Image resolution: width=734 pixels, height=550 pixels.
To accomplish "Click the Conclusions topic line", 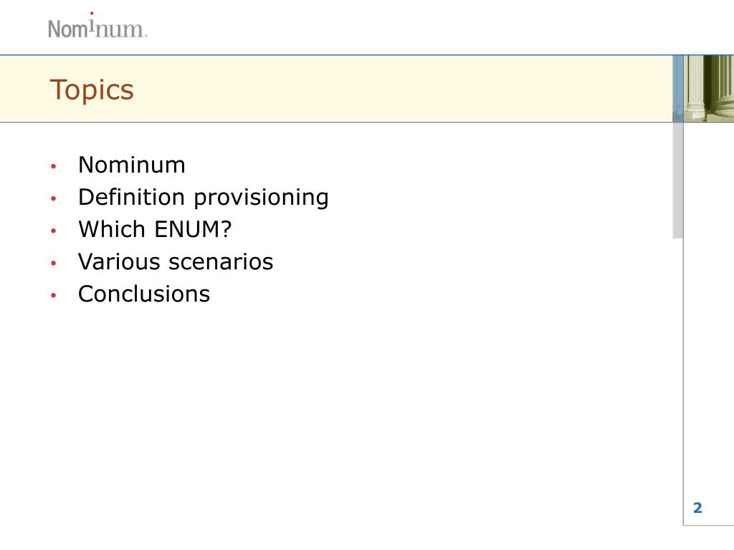I will pos(144,294).
